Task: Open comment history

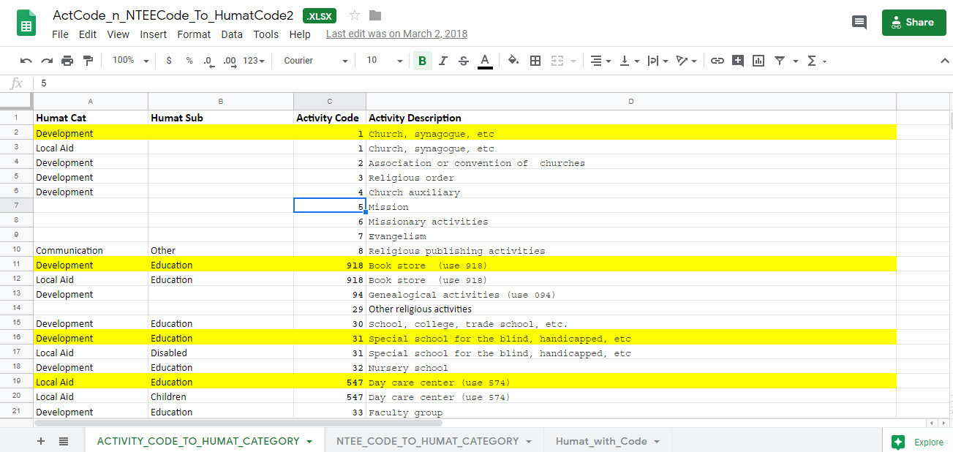Action: pyautogui.click(x=859, y=22)
